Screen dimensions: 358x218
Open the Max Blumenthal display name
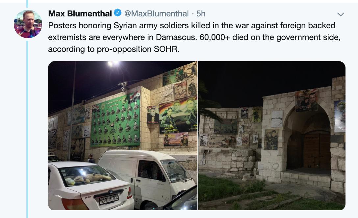[80, 14]
